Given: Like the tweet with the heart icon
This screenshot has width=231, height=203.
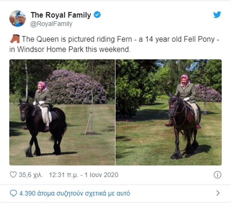Looking at the screenshot, I should [13, 175].
